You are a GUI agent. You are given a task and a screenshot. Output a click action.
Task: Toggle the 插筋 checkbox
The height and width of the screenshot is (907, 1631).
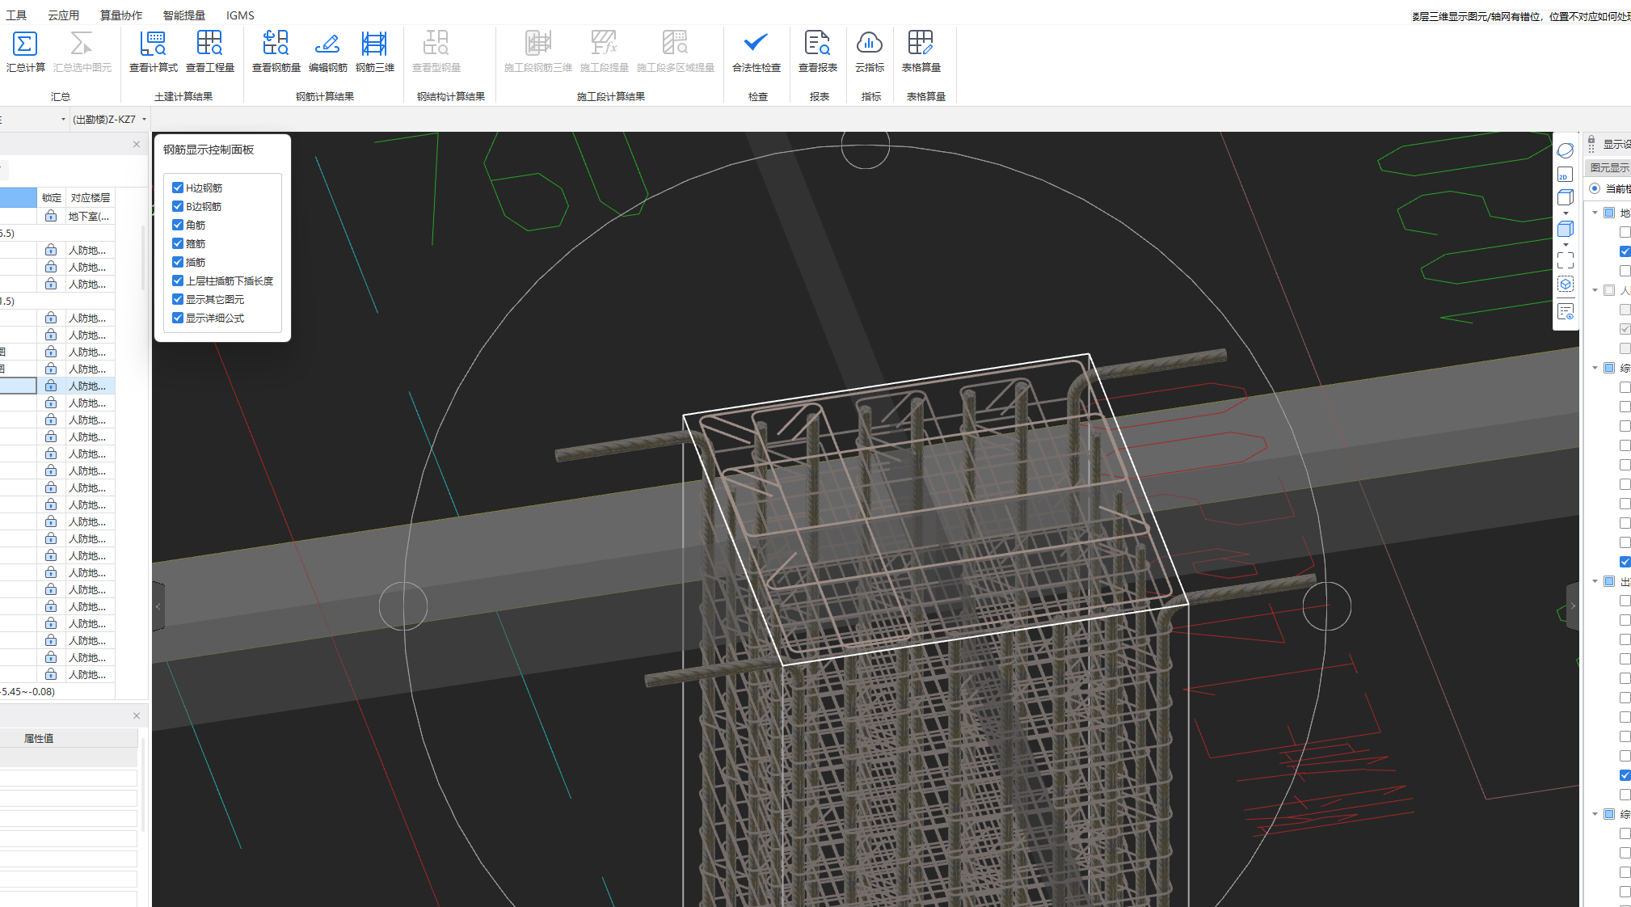point(178,262)
